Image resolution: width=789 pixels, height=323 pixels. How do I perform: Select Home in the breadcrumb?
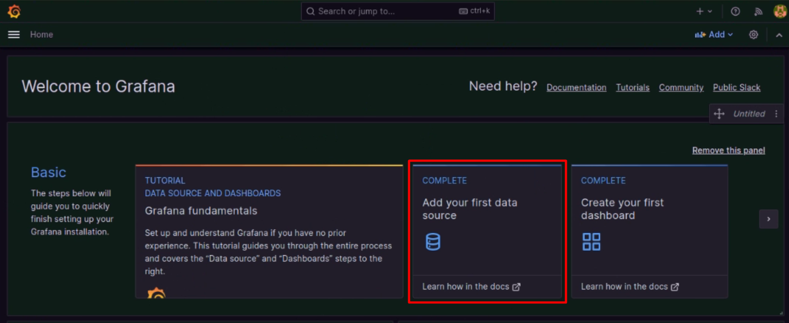pyautogui.click(x=41, y=34)
